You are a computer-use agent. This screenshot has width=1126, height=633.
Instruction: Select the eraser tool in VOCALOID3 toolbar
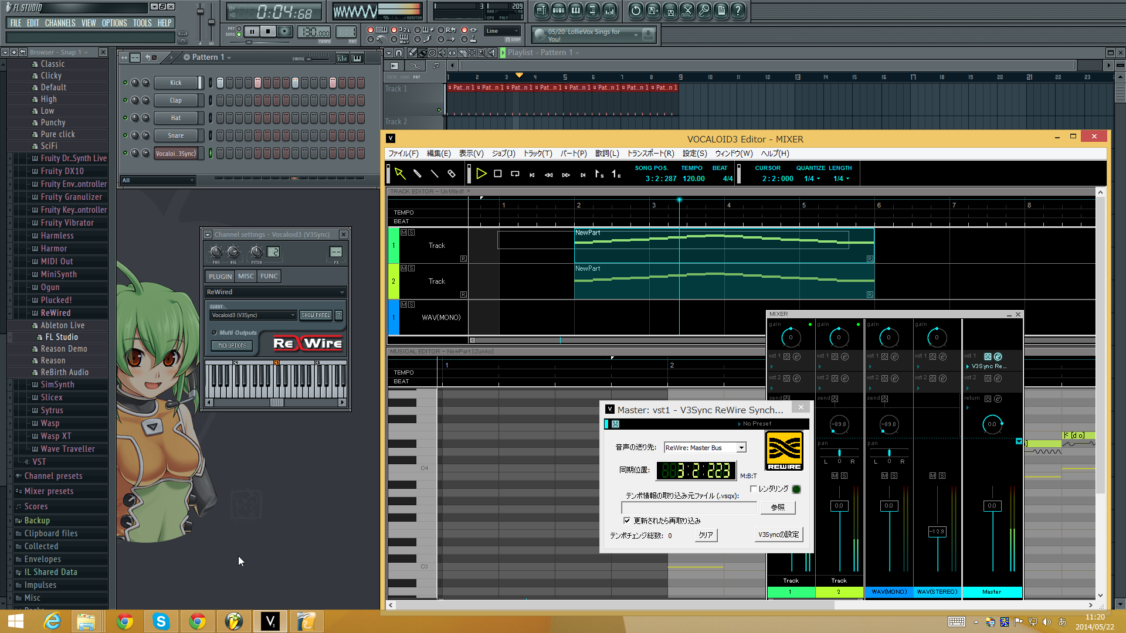point(452,173)
